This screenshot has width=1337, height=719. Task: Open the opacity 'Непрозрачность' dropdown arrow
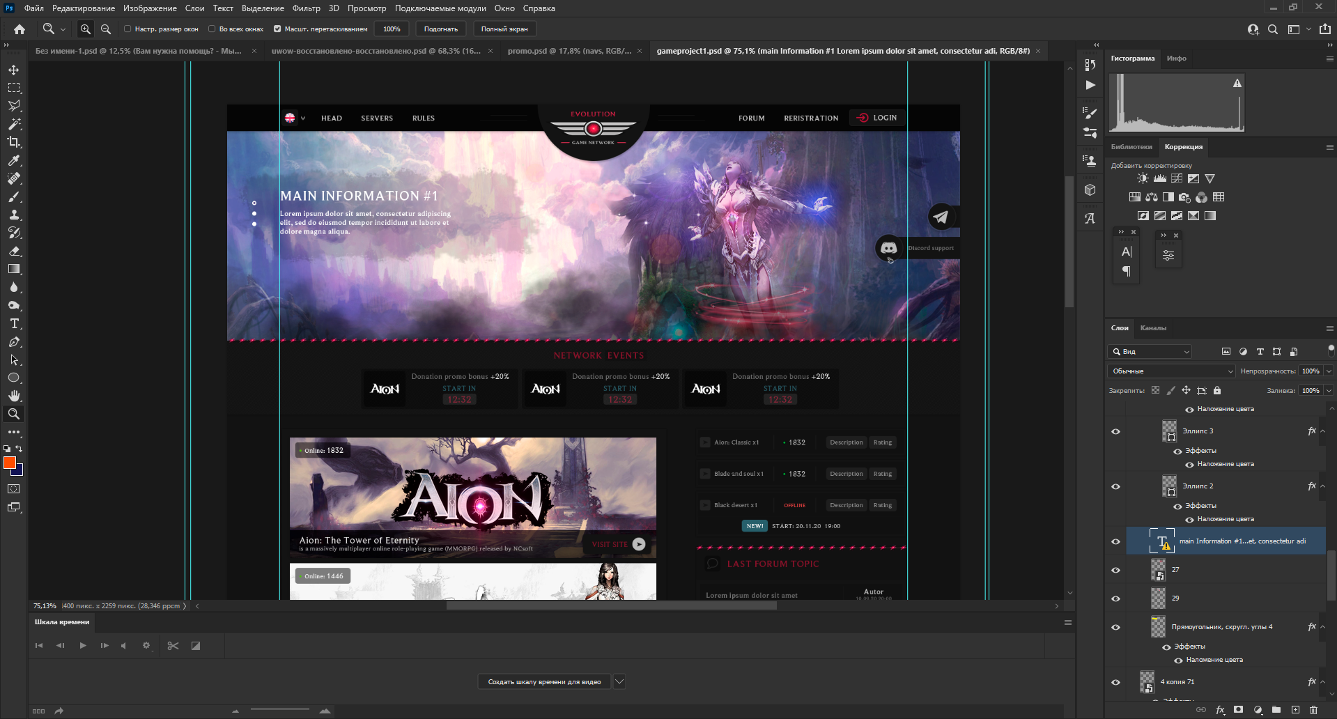[x=1329, y=371]
